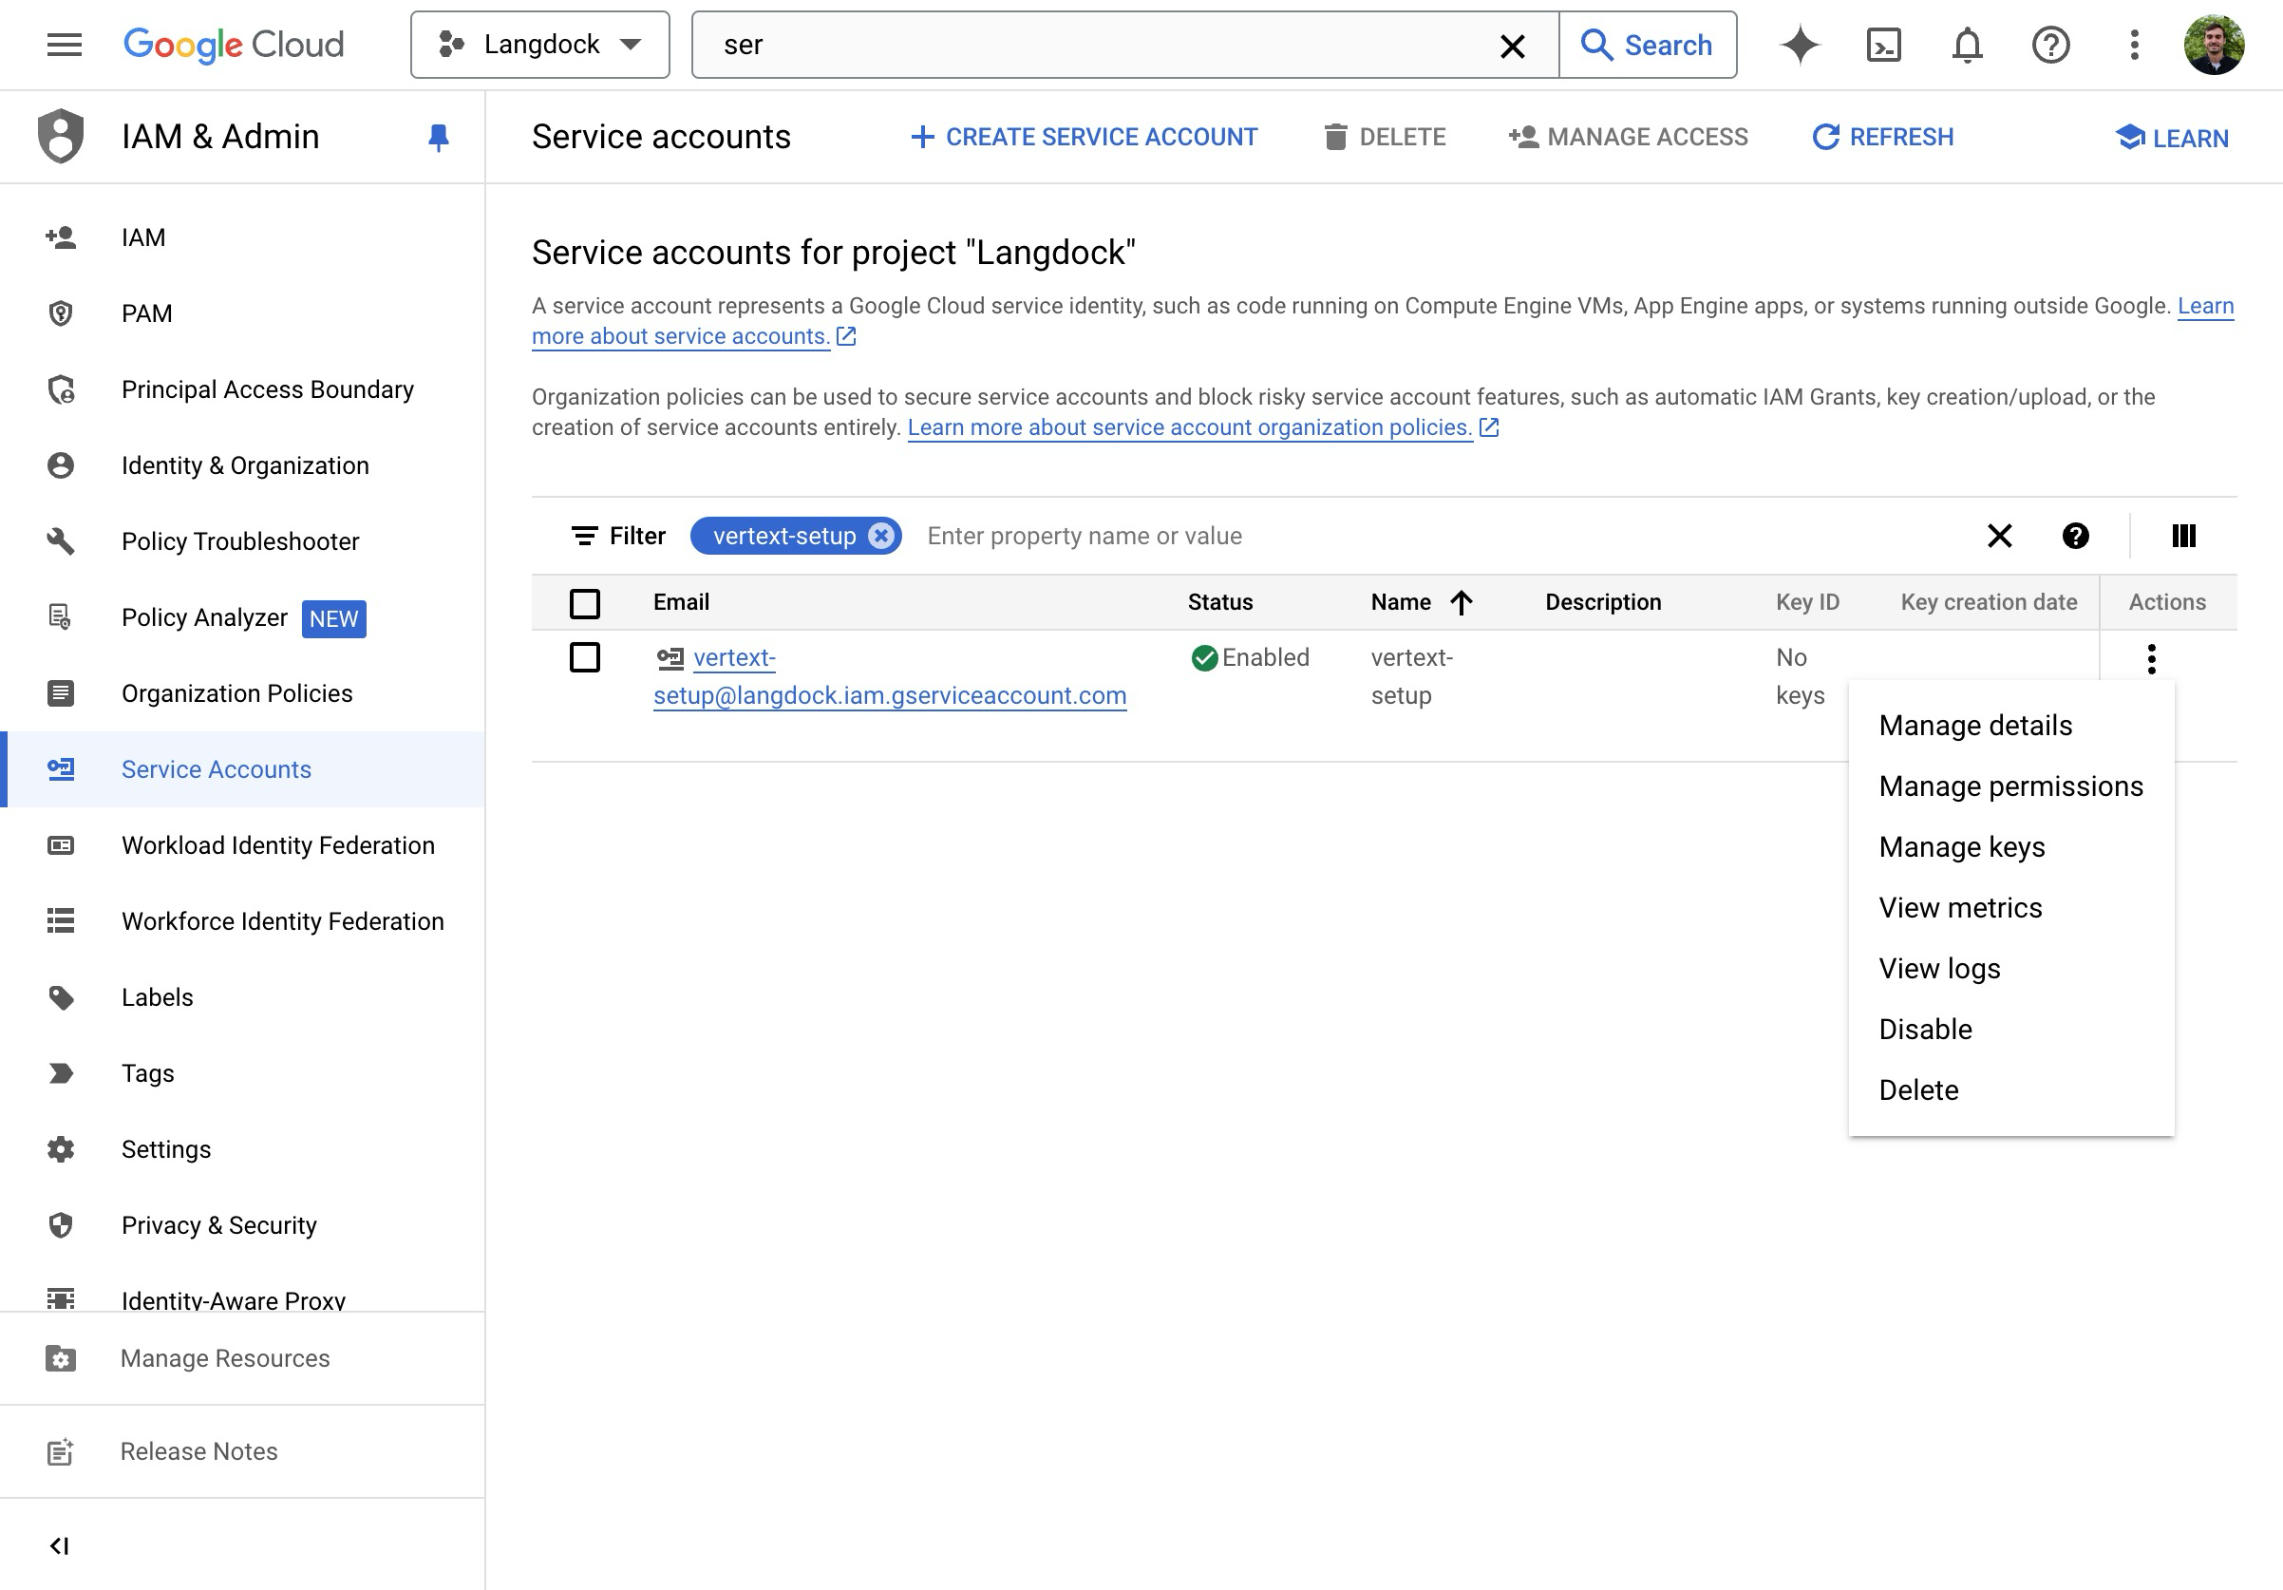
Task: Select Manage permissions menu entry
Action: tap(2011, 786)
